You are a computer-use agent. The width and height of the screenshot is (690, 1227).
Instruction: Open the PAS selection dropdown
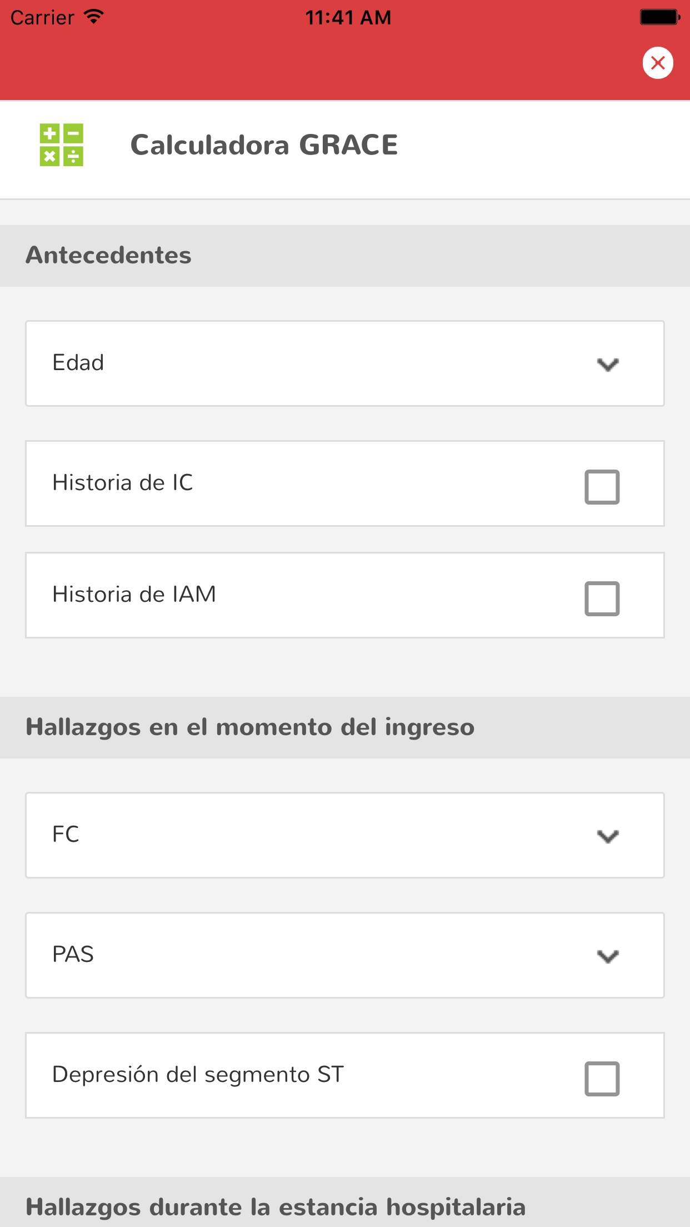(344, 955)
